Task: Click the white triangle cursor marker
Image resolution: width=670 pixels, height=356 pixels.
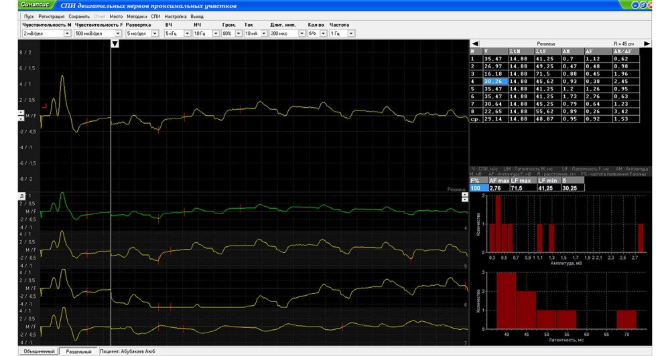Action: click(115, 44)
